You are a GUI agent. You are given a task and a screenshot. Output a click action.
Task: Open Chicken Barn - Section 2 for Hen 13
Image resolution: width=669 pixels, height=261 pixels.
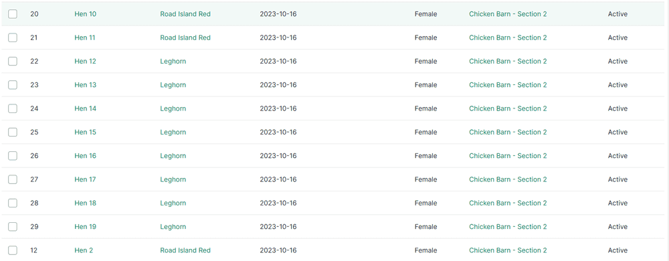click(x=508, y=85)
